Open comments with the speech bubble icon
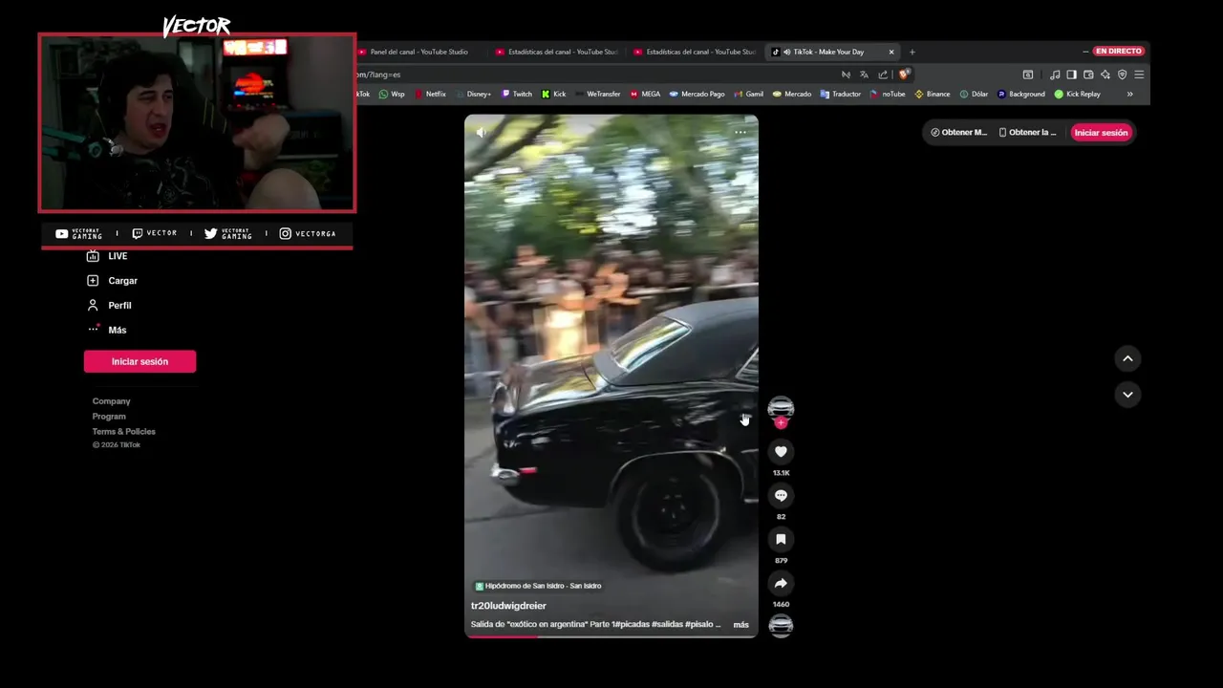Viewport: 1223px width, 688px height. coord(781,495)
